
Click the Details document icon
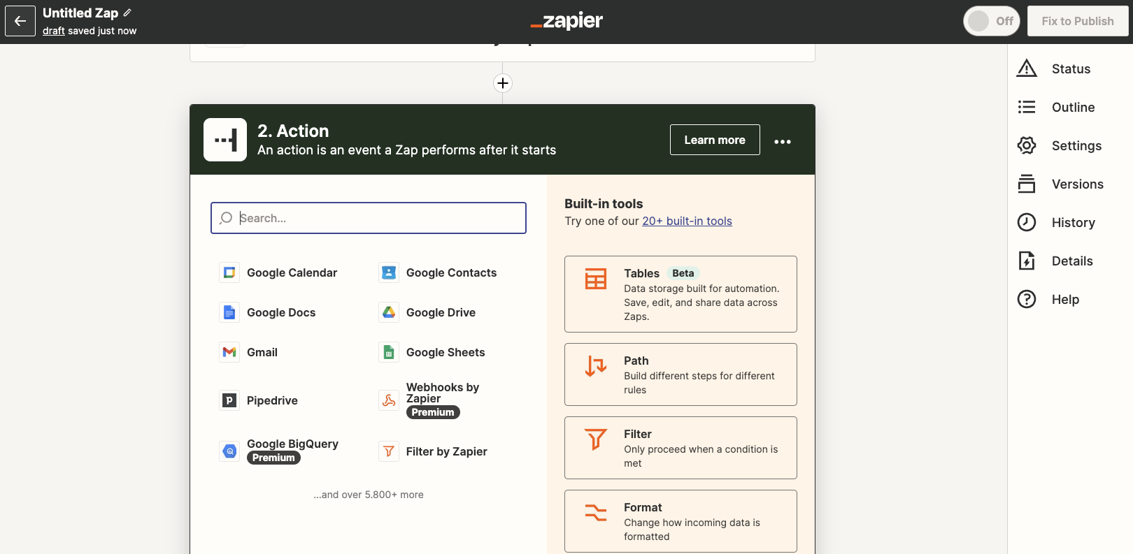coord(1027,261)
